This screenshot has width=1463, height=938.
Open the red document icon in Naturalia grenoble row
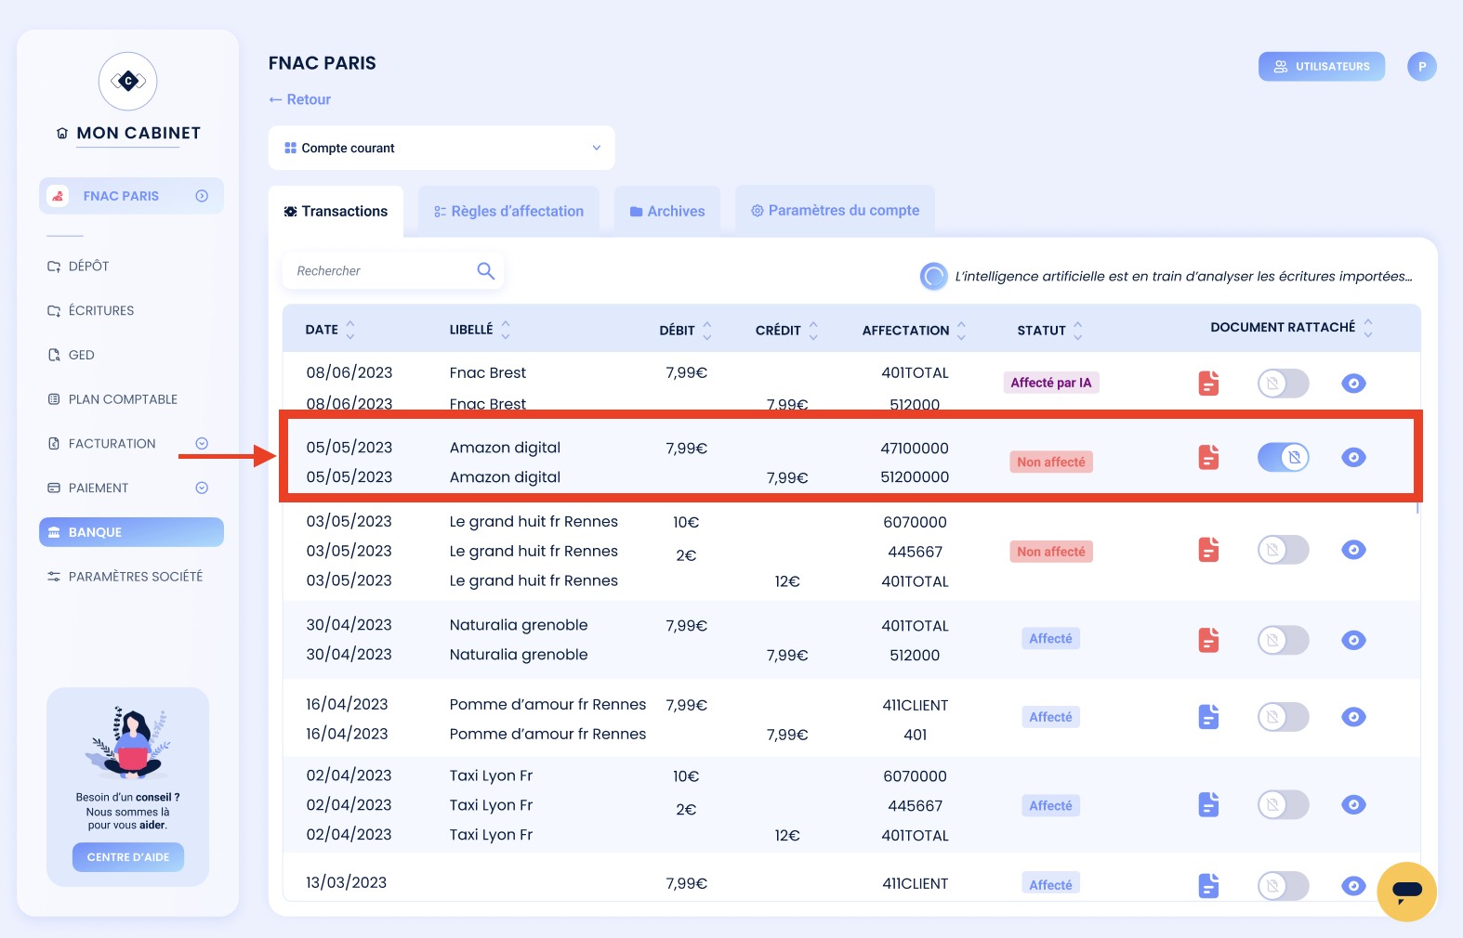tap(1208, 640)
